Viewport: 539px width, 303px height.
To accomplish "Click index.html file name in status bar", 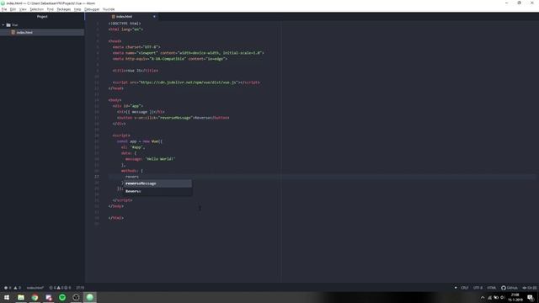I will click(35, 288).
